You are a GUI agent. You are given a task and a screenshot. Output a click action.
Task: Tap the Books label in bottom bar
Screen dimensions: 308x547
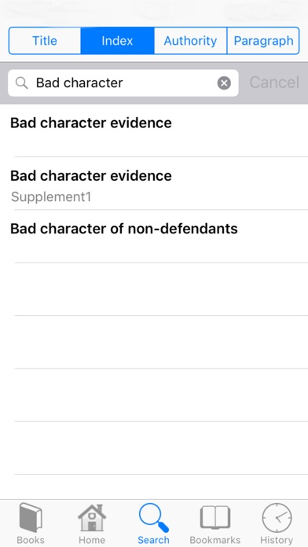[x=31, y=540]
